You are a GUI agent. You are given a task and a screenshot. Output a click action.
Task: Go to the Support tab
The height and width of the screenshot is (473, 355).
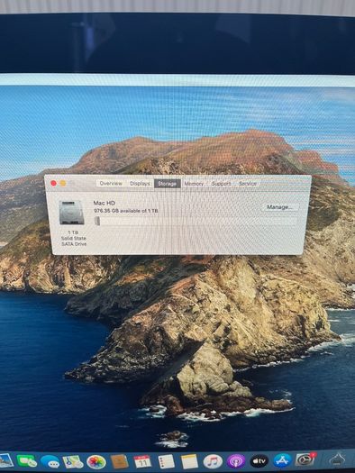221,184
